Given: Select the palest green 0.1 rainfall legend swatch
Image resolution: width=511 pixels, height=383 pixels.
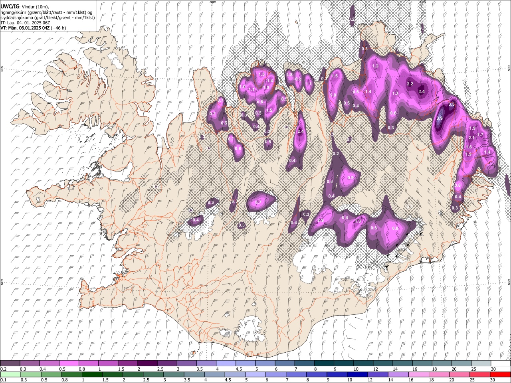Looking at the screenshot, I should tap(11, 375).
